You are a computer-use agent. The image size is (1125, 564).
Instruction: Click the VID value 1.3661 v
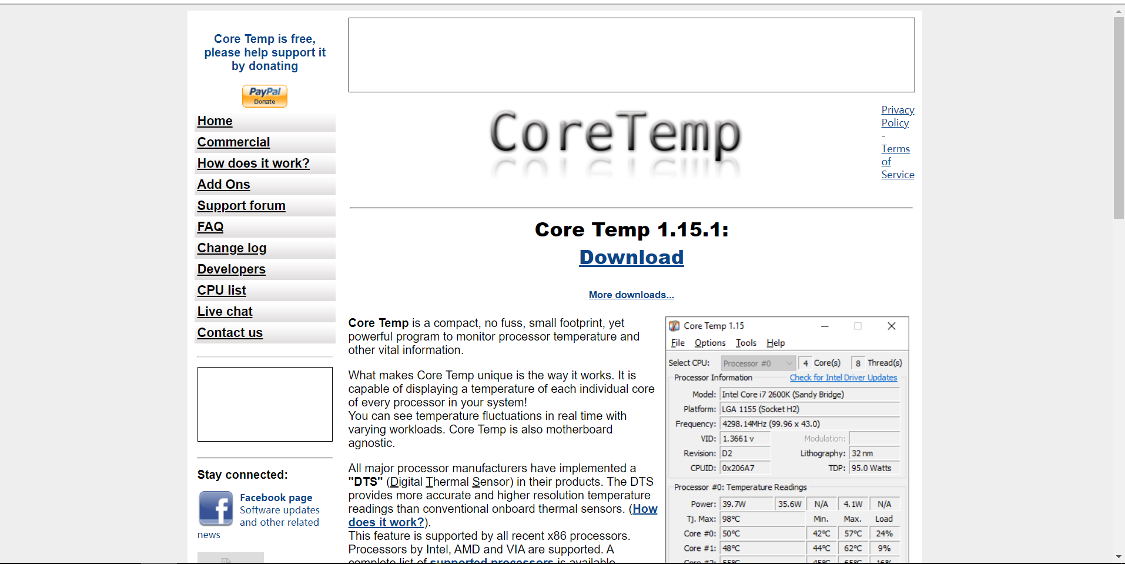(x=745, y=439)
